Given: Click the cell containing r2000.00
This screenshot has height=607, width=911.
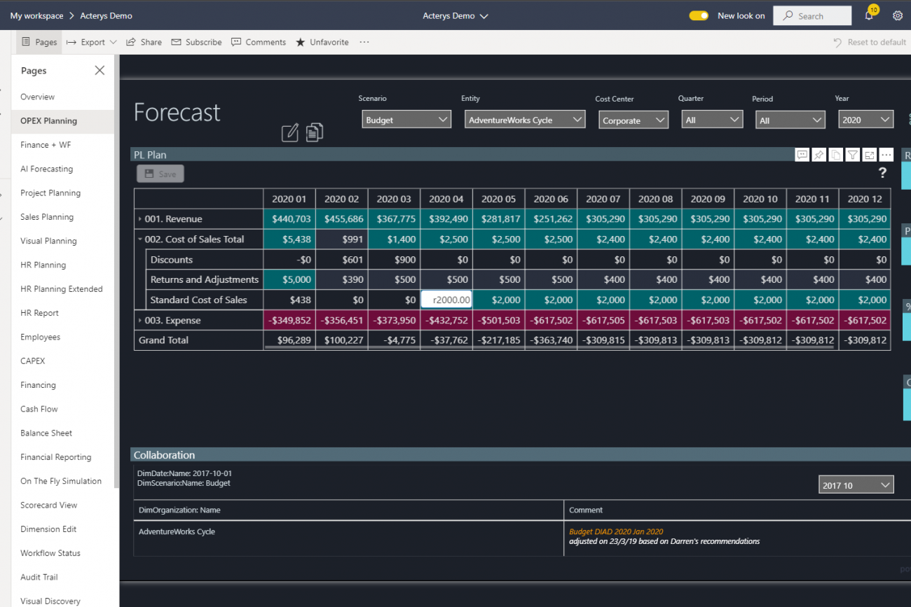Looking at the screenshot, I should 446,300.
